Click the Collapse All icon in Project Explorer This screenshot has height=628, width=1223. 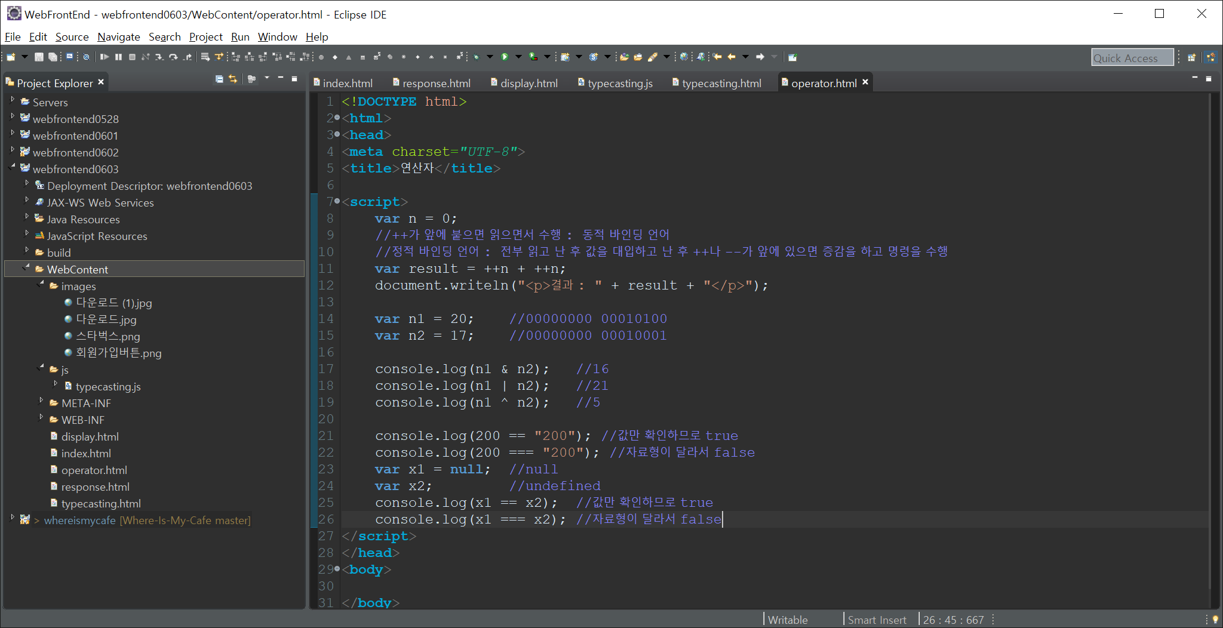pos(219,79)
